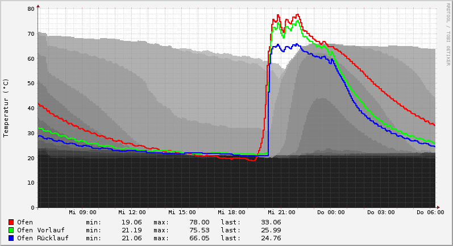453x246 pixels.
Task: Click the 80 label on temperature axis
Action: coord(31,9)
